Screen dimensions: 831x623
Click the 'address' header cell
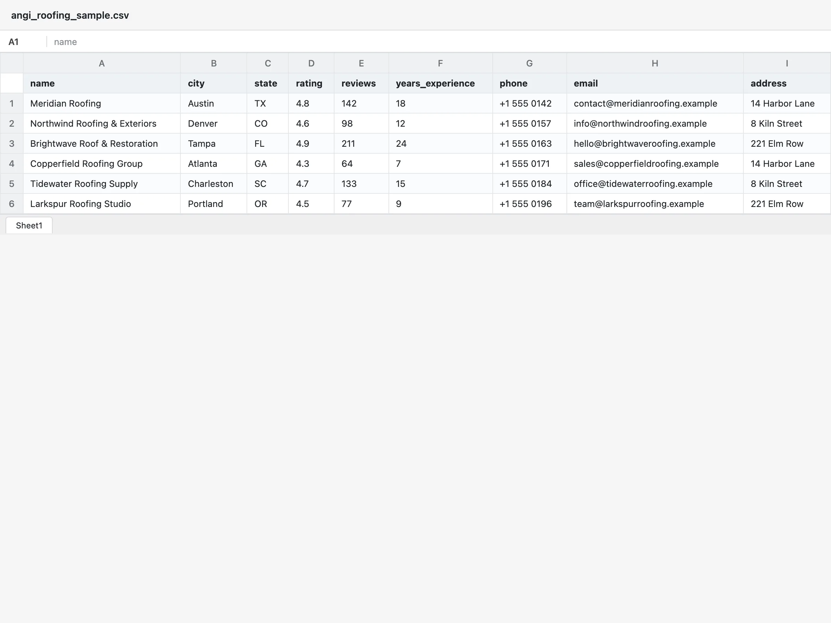(787, 83)
